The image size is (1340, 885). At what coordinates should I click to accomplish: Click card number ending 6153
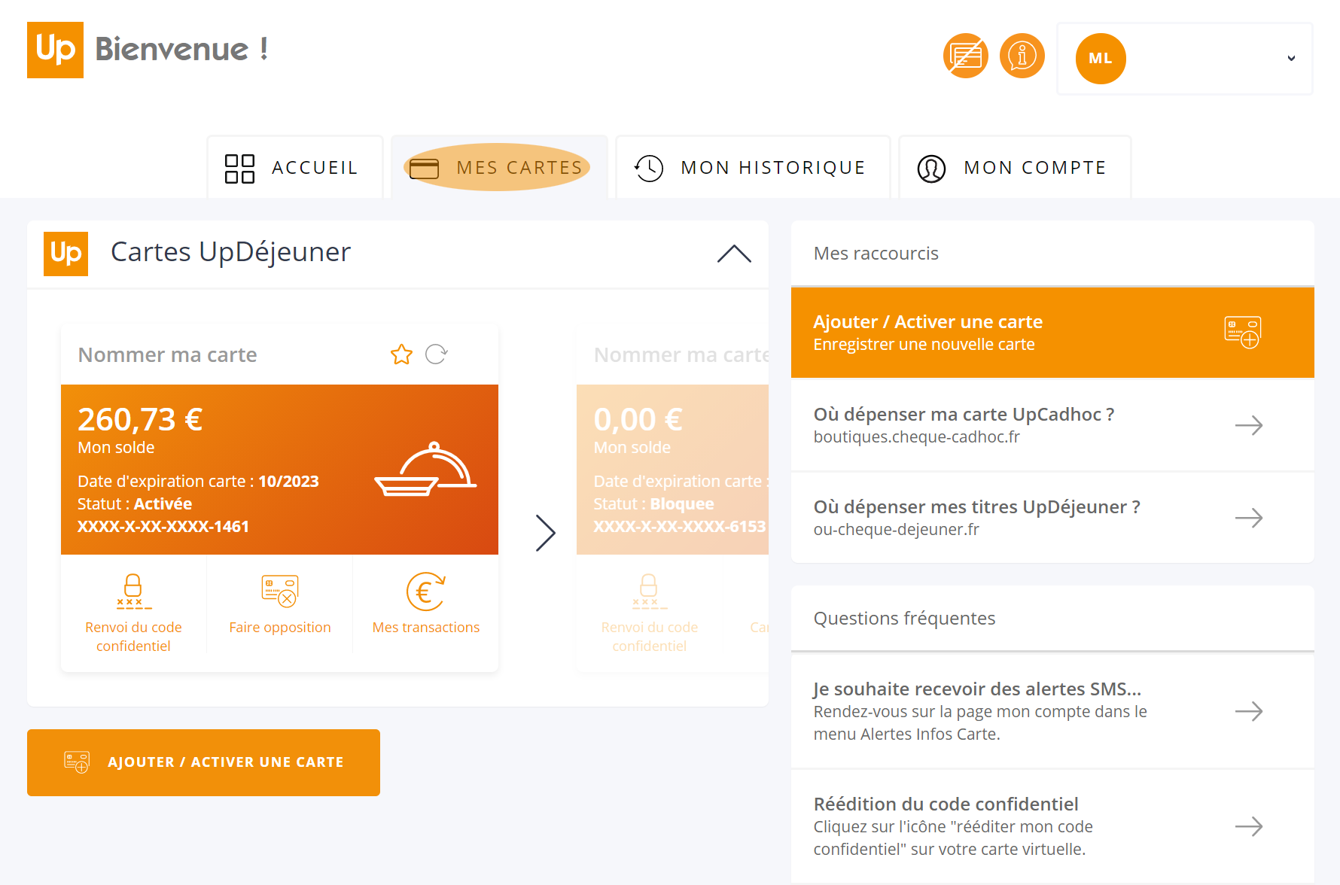[680, 527]
